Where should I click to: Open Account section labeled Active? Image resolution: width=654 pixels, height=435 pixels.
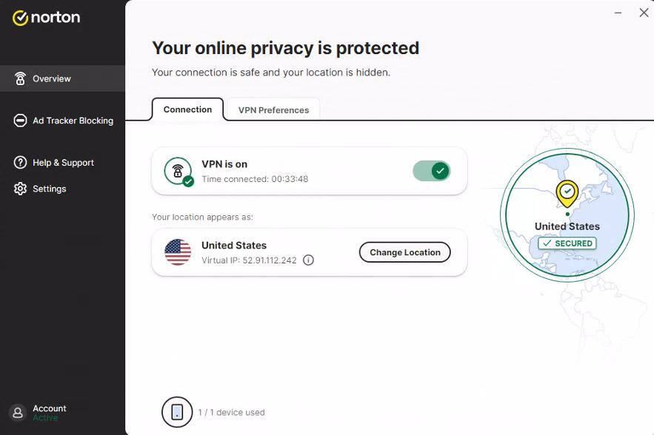[49, 413]
